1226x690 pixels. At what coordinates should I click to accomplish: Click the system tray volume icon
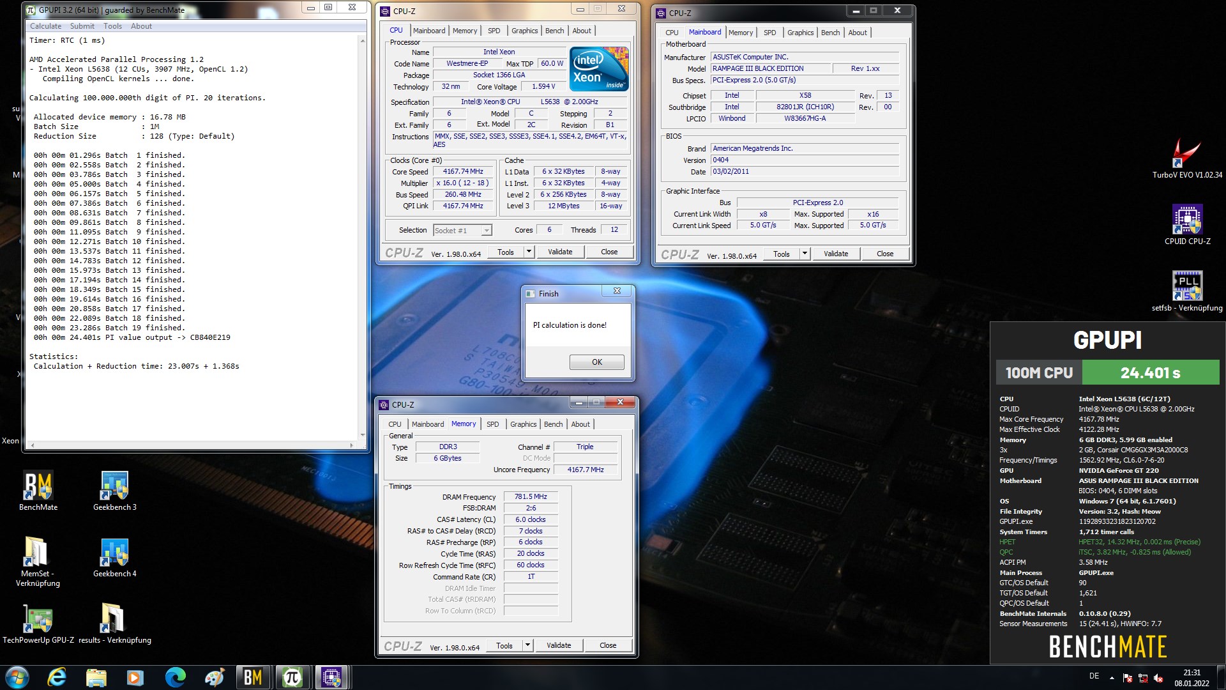[x=1158, y=678]
